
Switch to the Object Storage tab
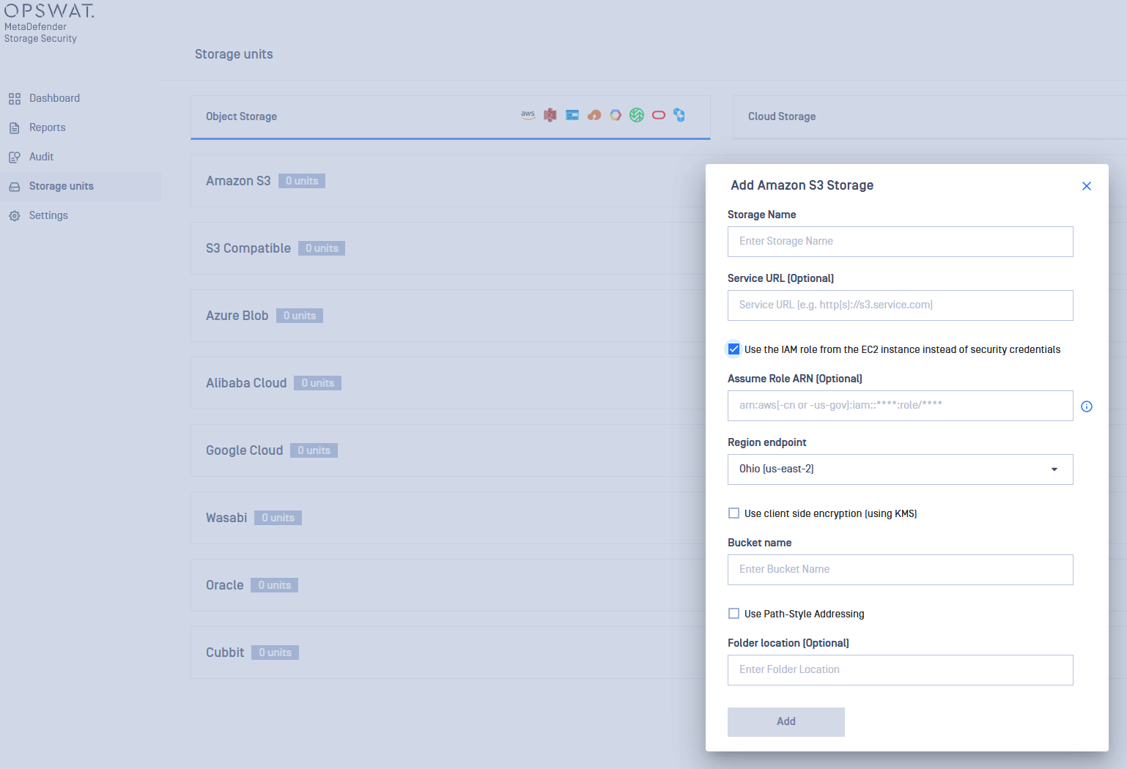451,116
